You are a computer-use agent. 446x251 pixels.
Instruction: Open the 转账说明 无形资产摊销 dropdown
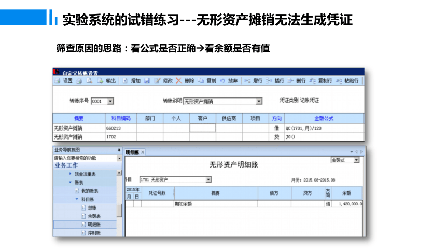(259, 101)
